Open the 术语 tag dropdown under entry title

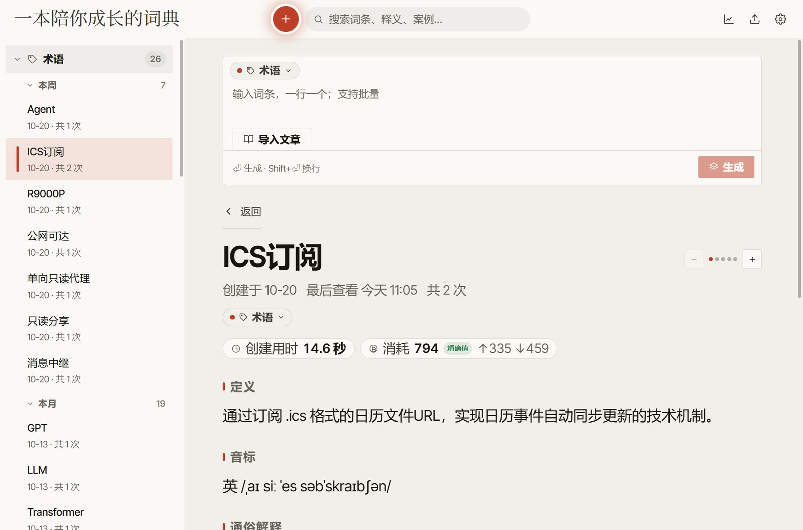pos(257,317)
